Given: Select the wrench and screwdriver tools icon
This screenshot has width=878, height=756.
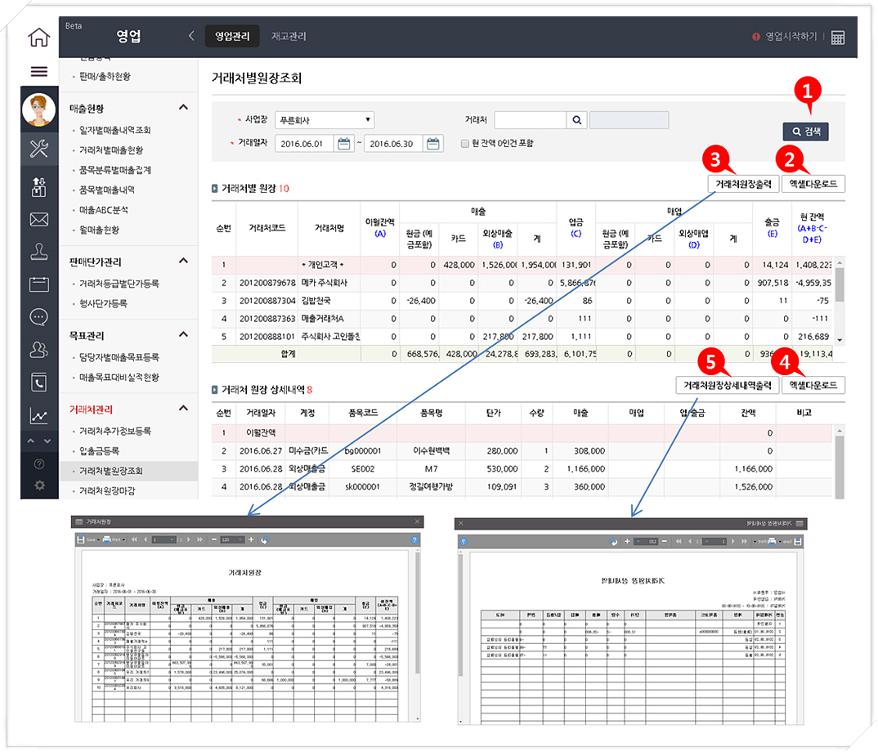Looking at the screenshot, I should [38, 149].
